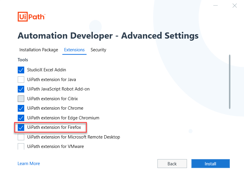
Task: Enable the StudioX Excel Addin checkbox
Action: (21, 70)
